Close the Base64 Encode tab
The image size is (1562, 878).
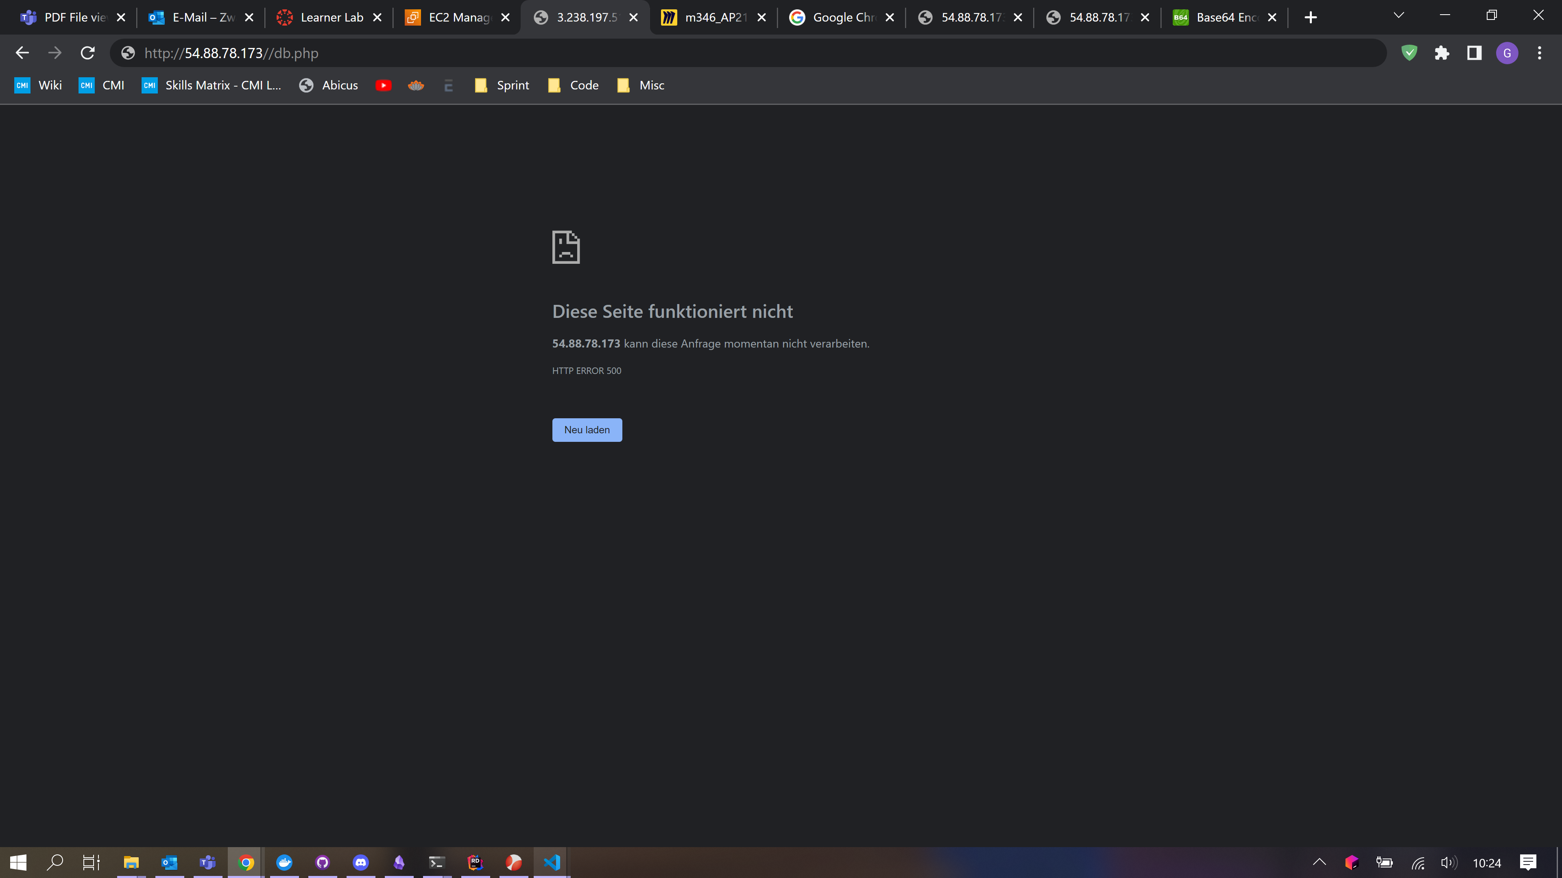click(1272, 17)
